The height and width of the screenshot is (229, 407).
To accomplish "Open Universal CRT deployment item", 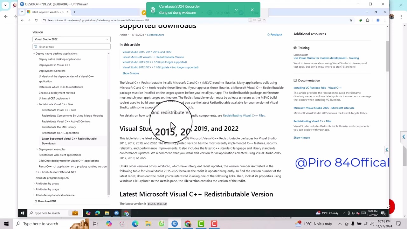I will point(54,99).
